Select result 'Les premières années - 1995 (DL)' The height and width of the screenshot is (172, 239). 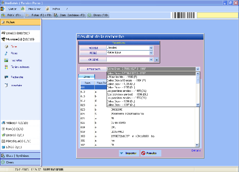[x=151, y=91]
